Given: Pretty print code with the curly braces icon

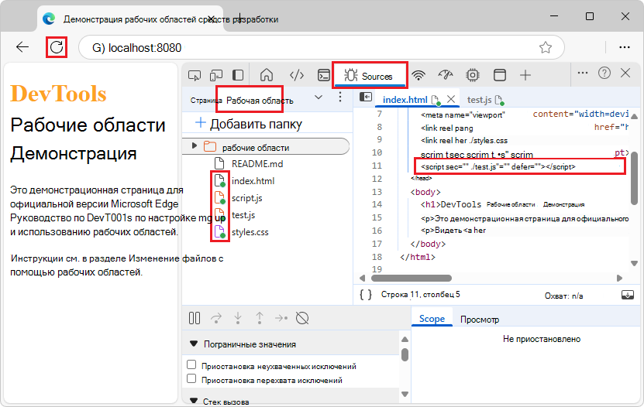Looking at the screenshot, I should [x=366, y=295].
